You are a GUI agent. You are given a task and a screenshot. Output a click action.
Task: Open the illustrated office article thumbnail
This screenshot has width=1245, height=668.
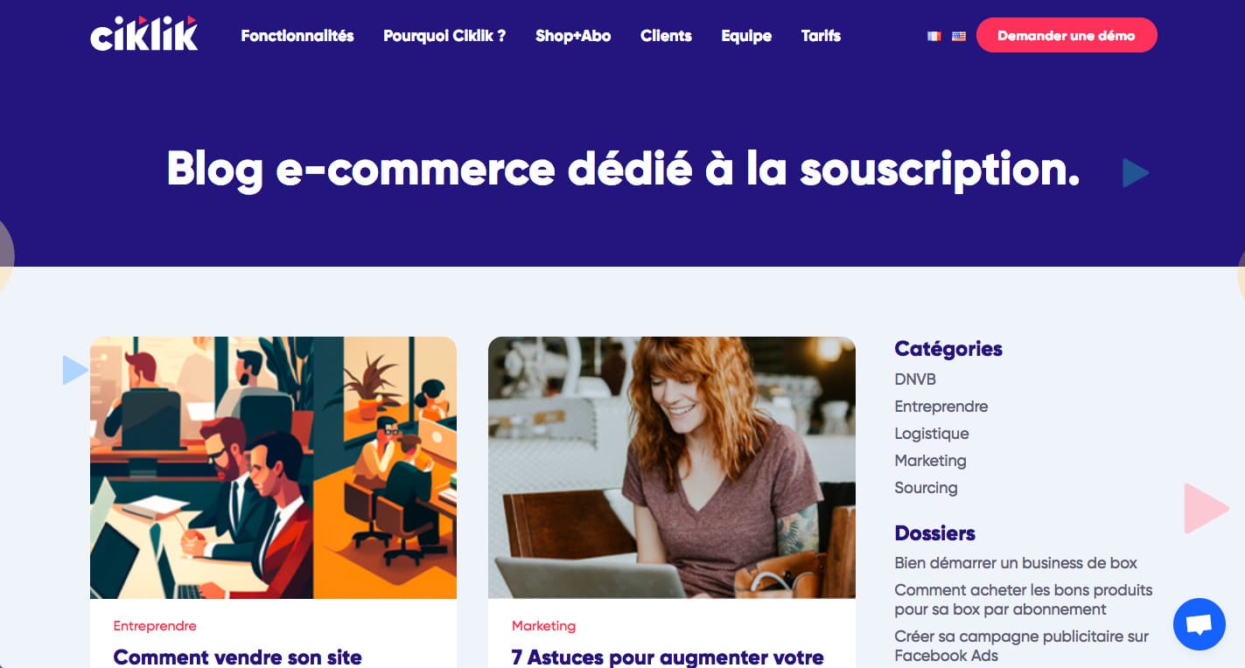273,468
